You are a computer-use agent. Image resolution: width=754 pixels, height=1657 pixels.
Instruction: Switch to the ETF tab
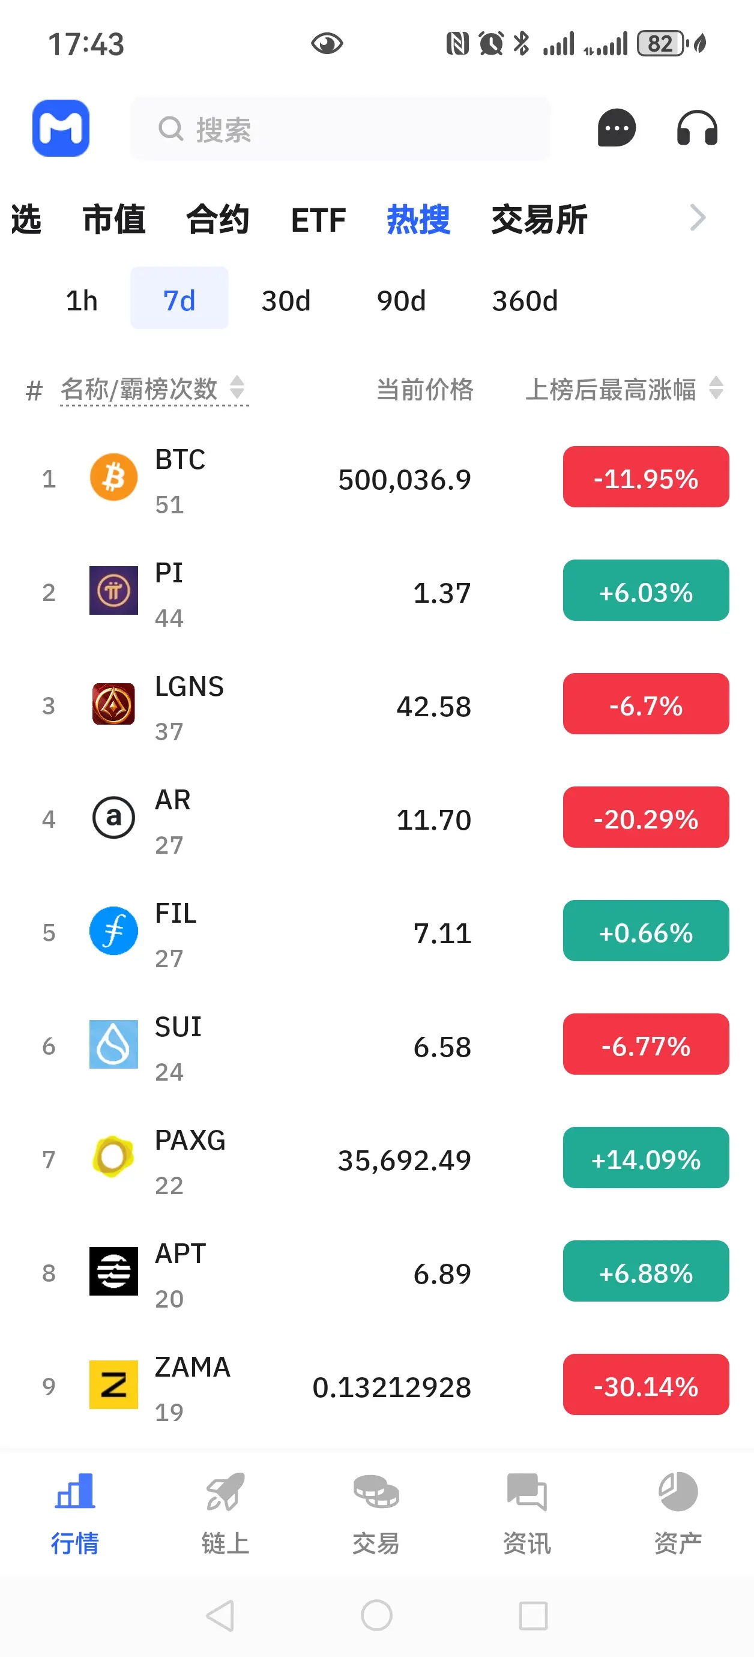(x=318, y=220)
